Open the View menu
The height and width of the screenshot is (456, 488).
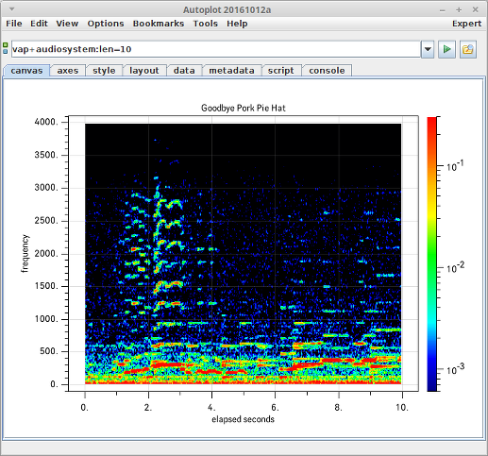[x=67, y=24]
